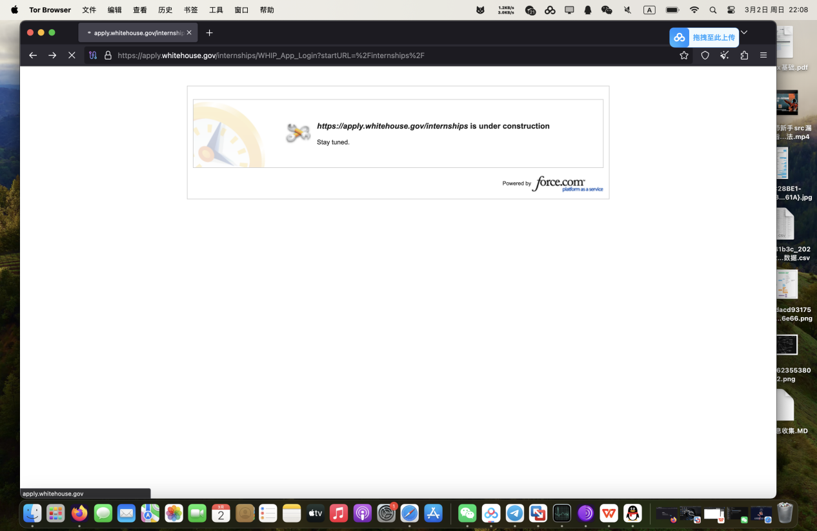Click the New Identity broom icon
Viewport: 817px width, 531px height.
coord(725,56)
